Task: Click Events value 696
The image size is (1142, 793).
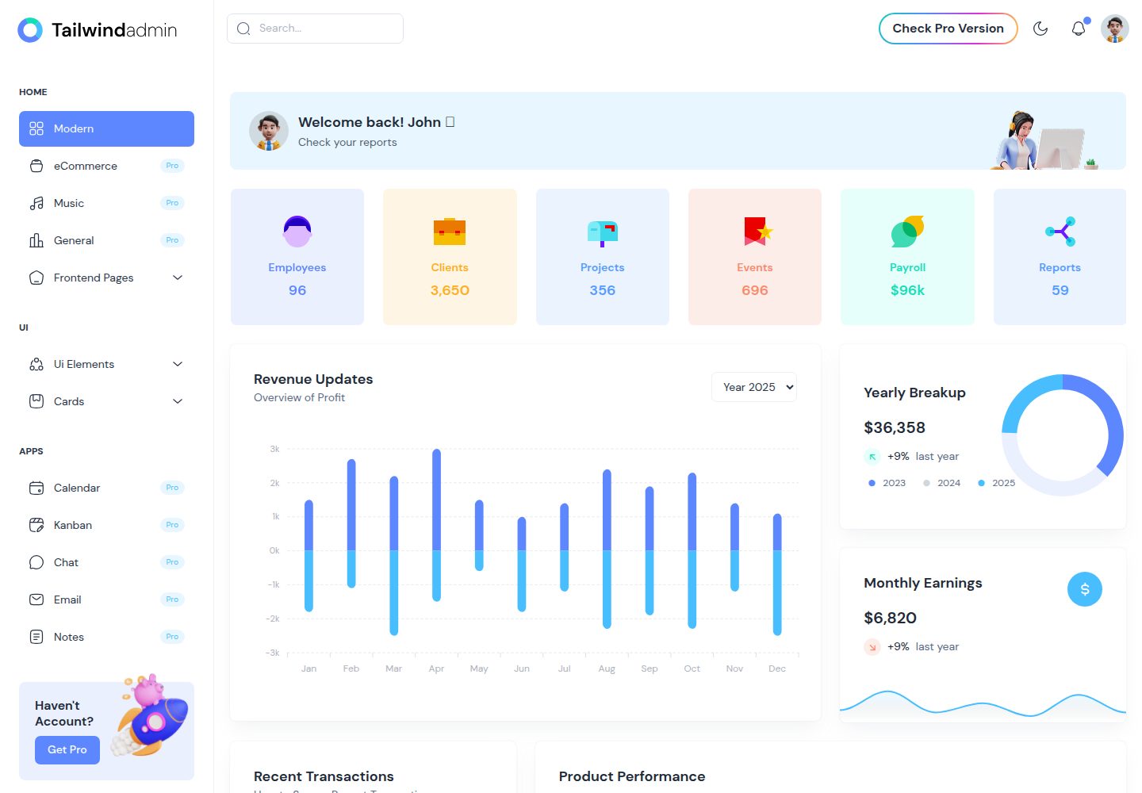Action: tap(755, 290)
